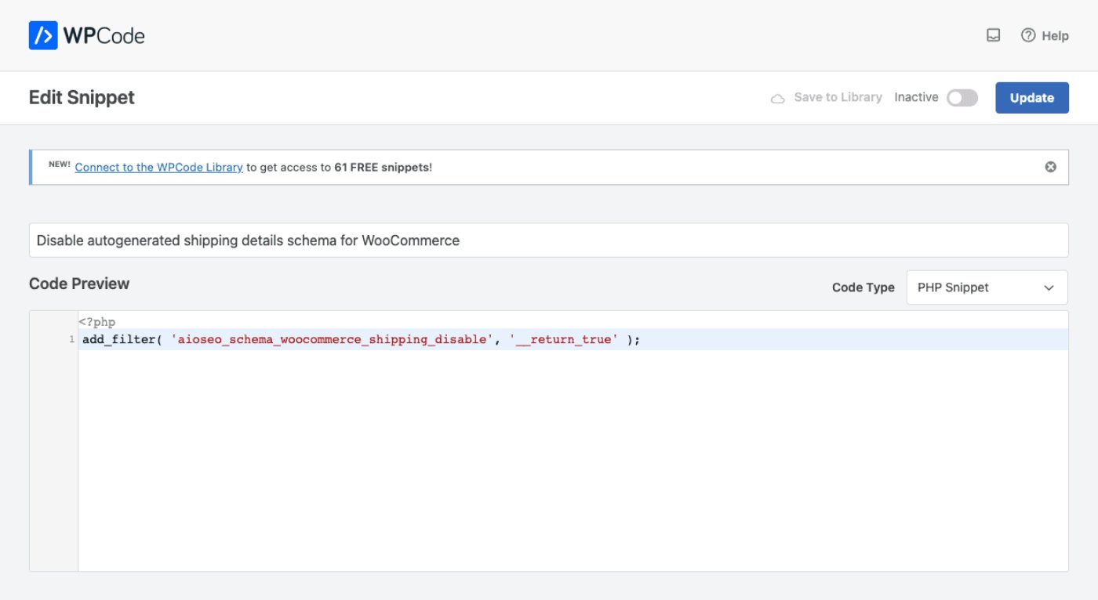Click the <?php opening tag text
This screenshot has width=1098, height=600.
click(96, 321)
